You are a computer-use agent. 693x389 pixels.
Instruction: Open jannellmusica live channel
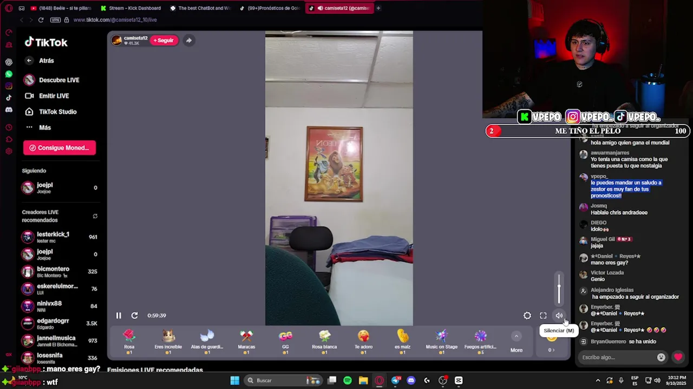[60, 340]
